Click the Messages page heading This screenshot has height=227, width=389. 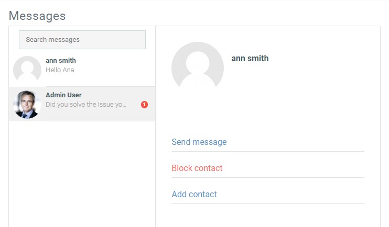tap(37, 16)
